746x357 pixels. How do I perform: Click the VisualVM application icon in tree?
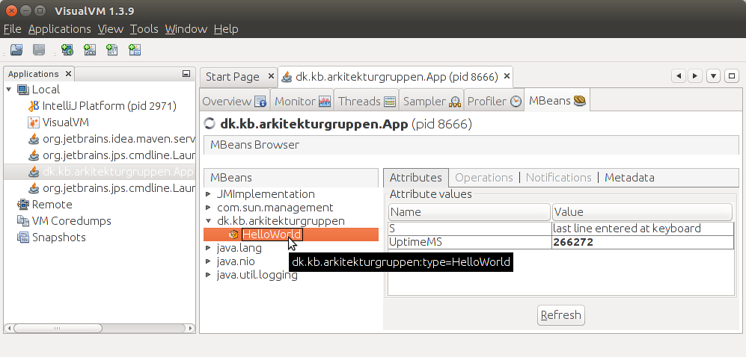click(34, 122)
